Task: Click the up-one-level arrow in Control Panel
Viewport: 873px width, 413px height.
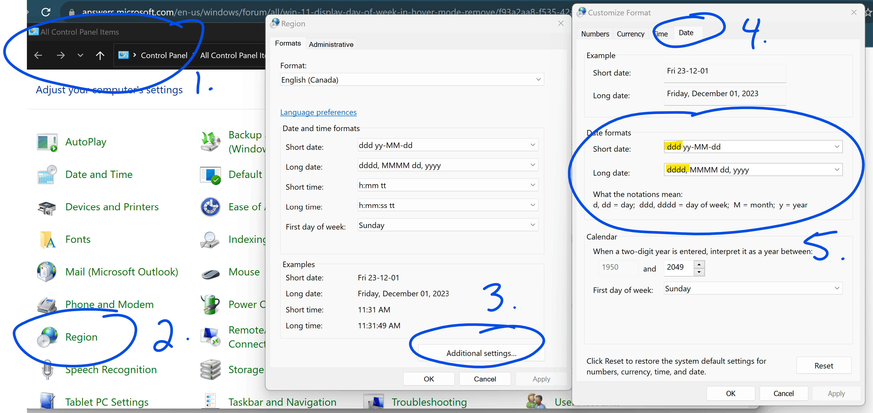Action: (x=100, y=55)
